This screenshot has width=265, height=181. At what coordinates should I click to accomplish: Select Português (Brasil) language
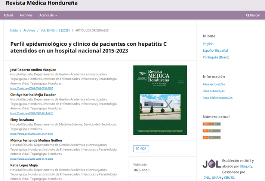click(x=216, y=57)
